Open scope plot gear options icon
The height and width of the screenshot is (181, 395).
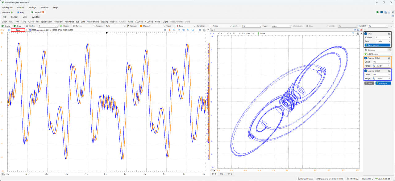pyautogui.click(x=204, y=30)
